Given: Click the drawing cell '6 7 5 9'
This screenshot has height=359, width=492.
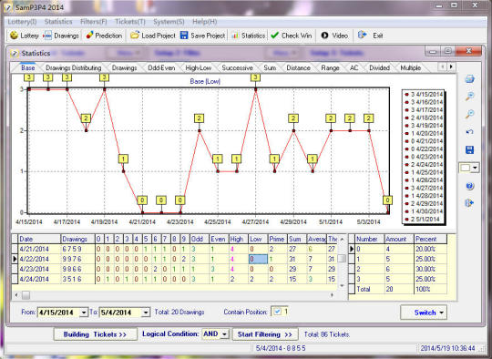Looking at the screenshot, I should pos(77,249).
